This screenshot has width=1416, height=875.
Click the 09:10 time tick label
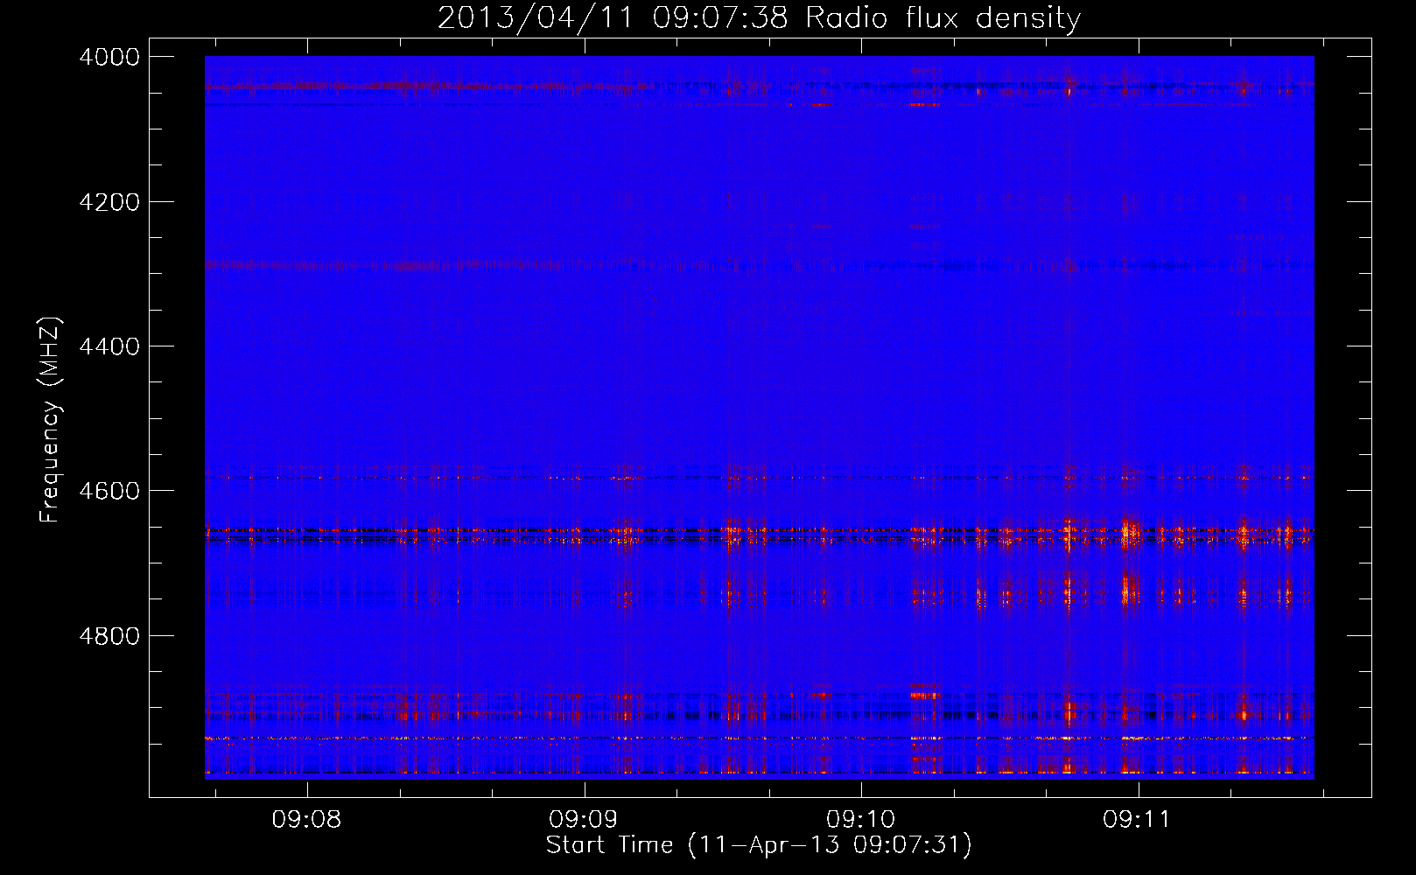(x=860, y=820)
